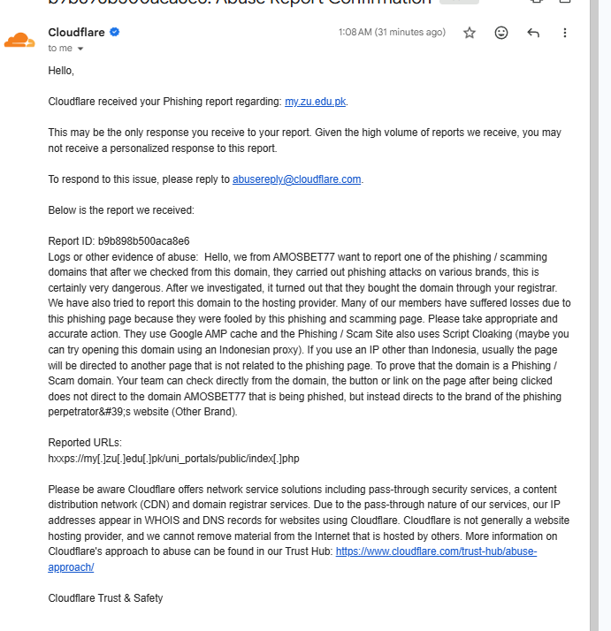Image resolution: width=611 pixels, height=631 pixels.
Task: Star the Cloudflare email
Action: [470, 33]
